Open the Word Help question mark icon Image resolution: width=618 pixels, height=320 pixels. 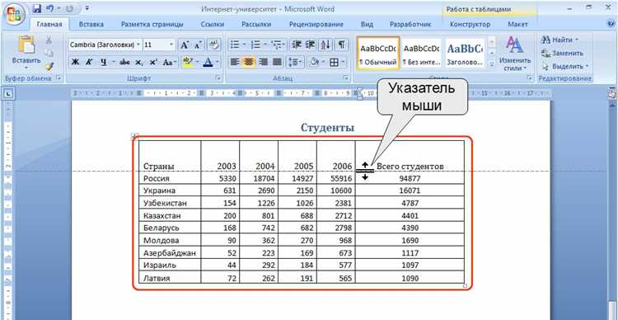pos(611,24)
